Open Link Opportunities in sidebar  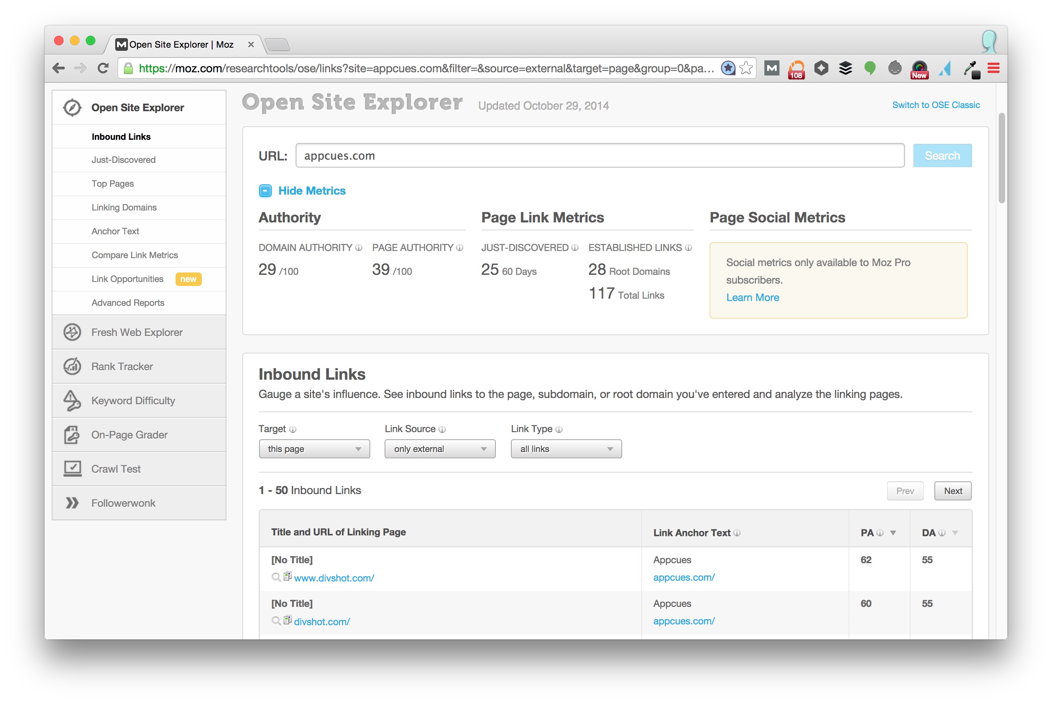(128, 279)
